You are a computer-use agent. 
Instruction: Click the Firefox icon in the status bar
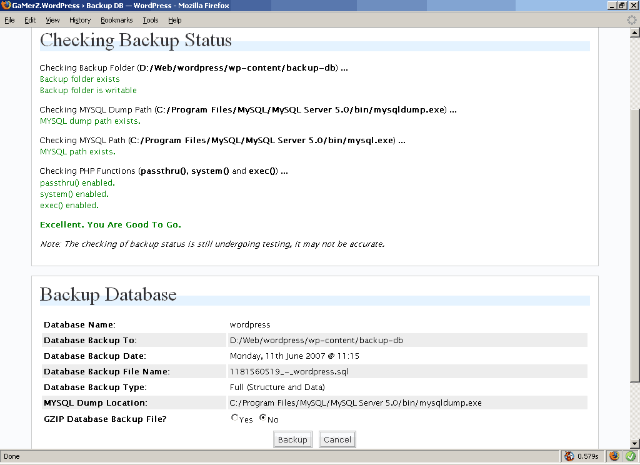[x=614, y=456]
